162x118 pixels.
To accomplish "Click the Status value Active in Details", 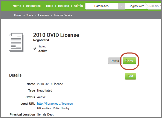I will coord(41,97).
